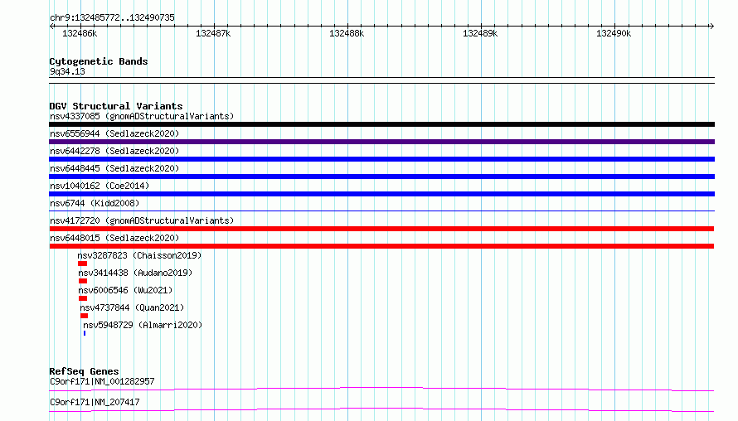
Task: Open variant nsv4172720 label
Action: [142, 220]
